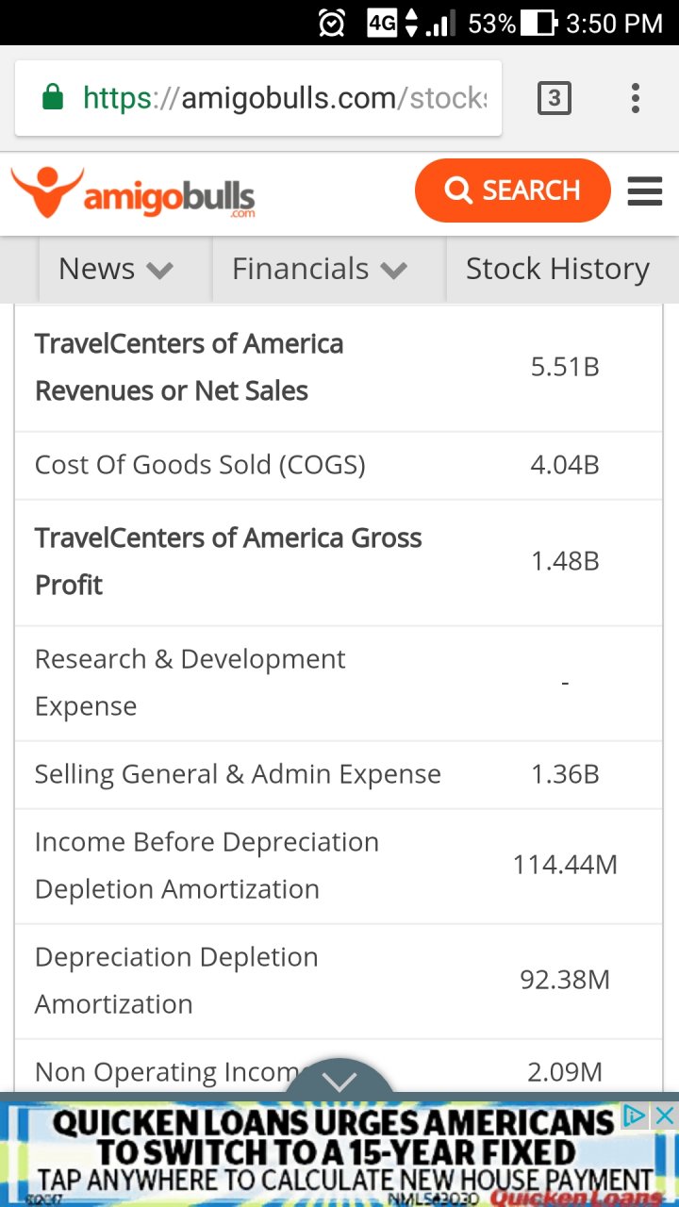Tap the browser tab count icon
The width and height of the screenshot is (679, 1207).
554,98
